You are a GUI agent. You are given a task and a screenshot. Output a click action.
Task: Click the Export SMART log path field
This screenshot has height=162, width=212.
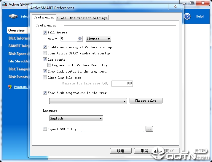click(x=112, y=129)
